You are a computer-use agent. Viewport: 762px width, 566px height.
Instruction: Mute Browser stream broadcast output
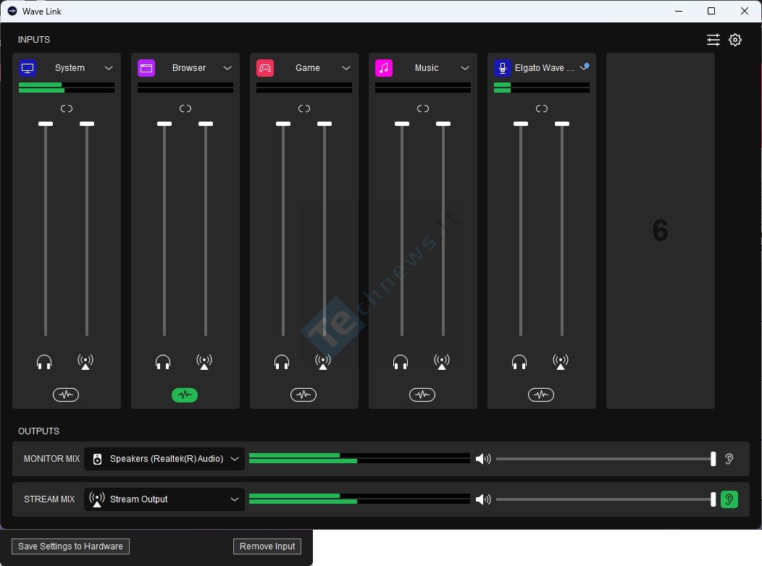click(x=204, y=362)
